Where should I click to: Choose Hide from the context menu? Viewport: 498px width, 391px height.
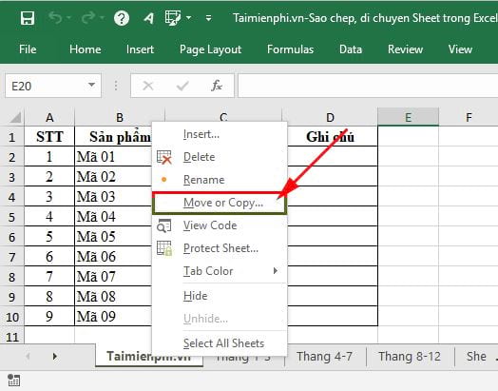220,296
